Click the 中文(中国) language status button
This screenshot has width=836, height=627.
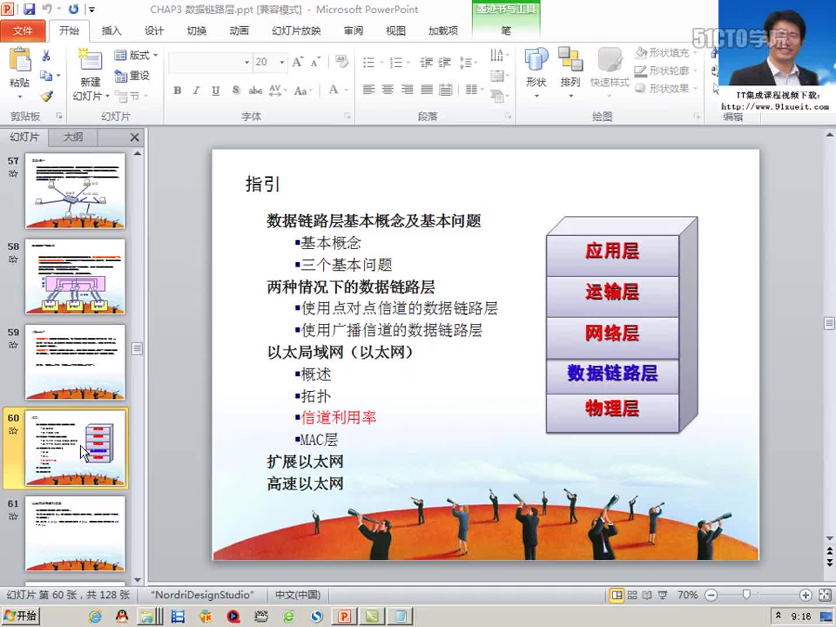coord(298,595)
